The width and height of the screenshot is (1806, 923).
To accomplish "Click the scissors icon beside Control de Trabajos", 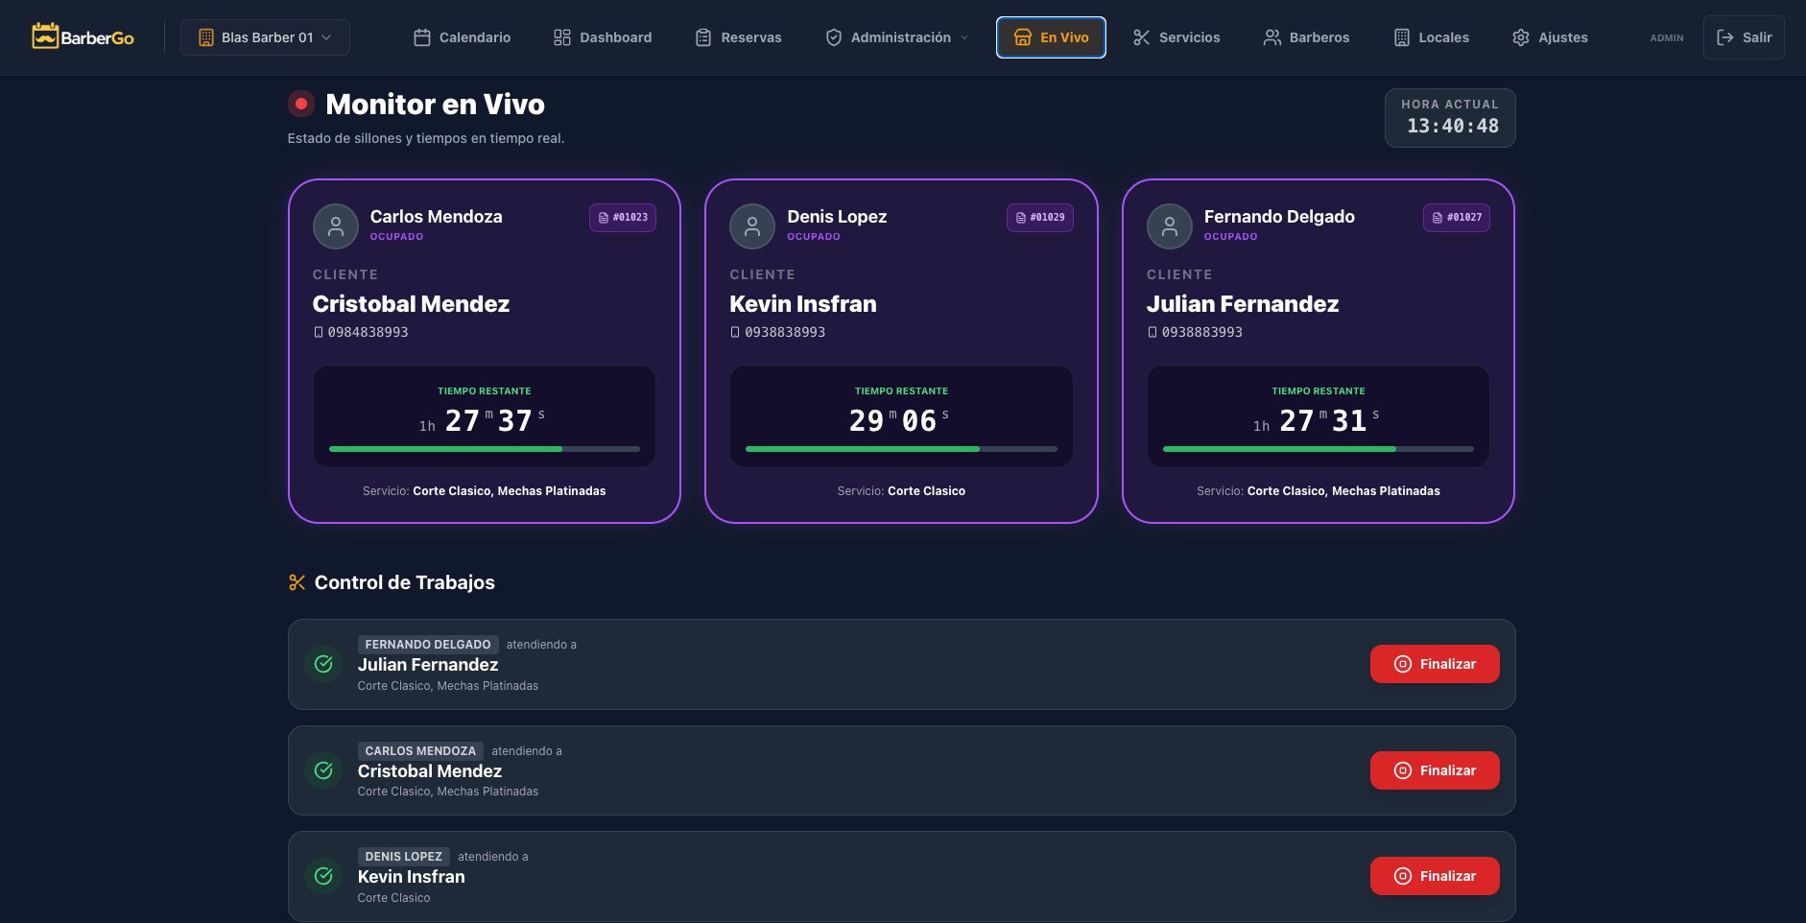I will pos(297,582).
